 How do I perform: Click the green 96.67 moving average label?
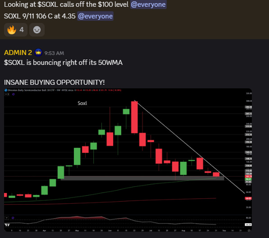[248, 179]
